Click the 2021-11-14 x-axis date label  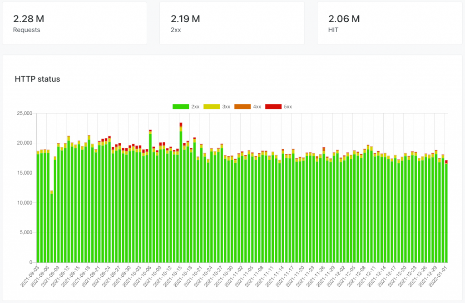[275, 276]
